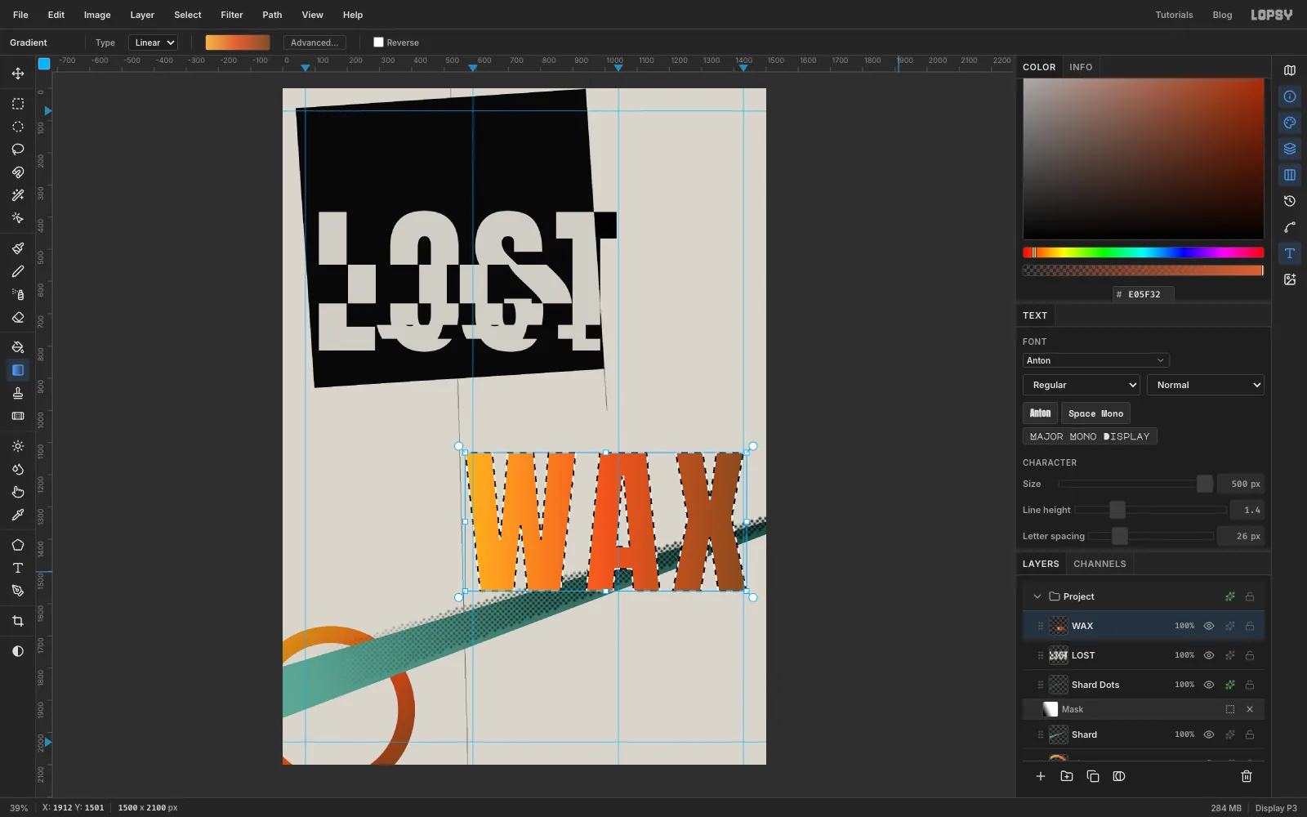The width and height of the screenshot is (1307, 817).
Task: Choose the Space Mono font button
Action: 1095,413
